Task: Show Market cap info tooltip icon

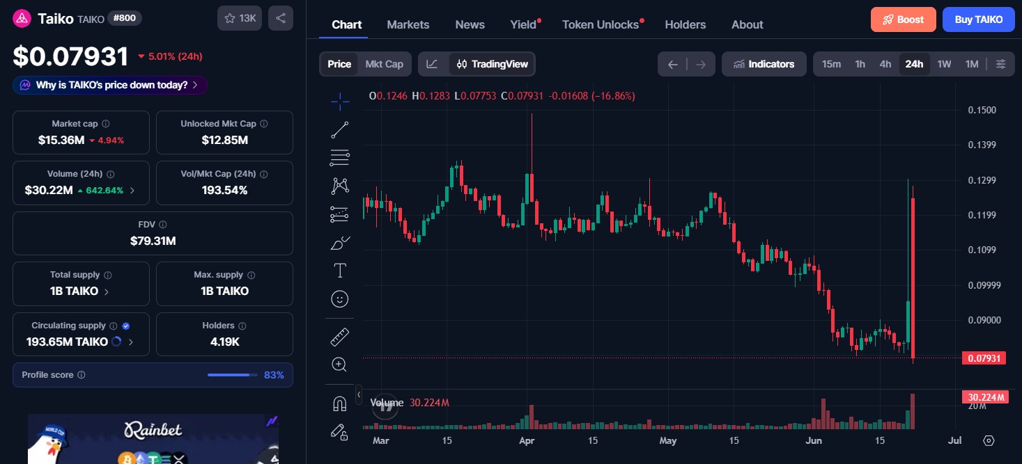Action: (106, 124)
